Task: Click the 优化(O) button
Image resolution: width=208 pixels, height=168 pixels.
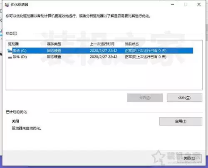Action: coord(184,98)
